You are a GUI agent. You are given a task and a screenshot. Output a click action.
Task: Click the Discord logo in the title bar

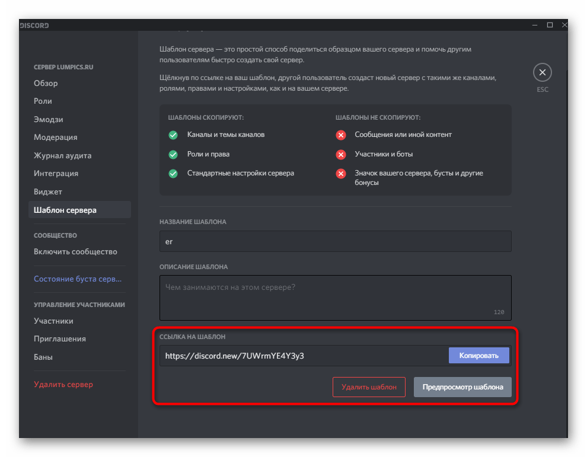[x=34, y=25]
